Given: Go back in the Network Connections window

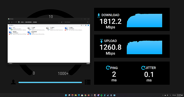Looking at the screenshot, I should 9,22.
